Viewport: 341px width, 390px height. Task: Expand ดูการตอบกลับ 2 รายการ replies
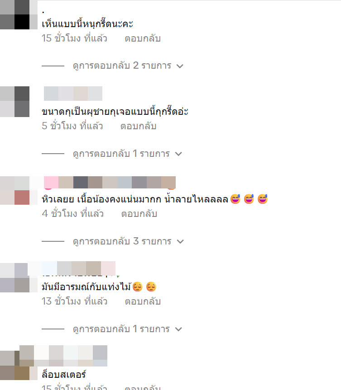point(128,66)
